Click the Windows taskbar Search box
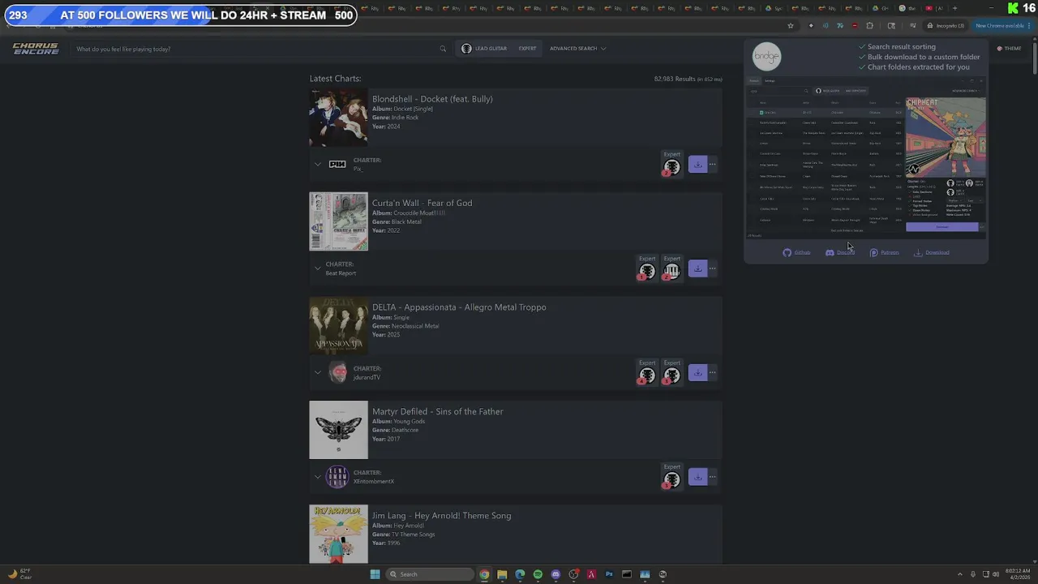Image resolution: width=1038 pixels, height=584 pixels. coord(430,574)
